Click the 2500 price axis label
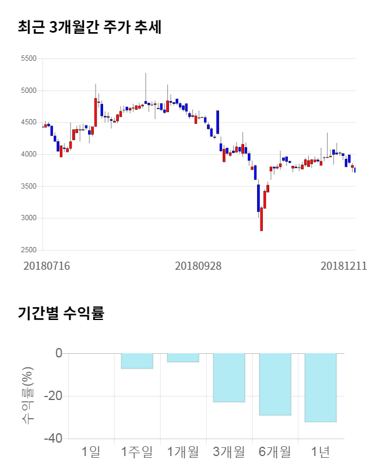The height and width of the screenshot is (473, 373). (28, 250)
